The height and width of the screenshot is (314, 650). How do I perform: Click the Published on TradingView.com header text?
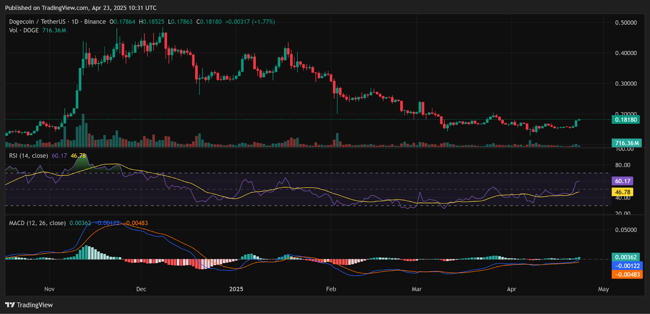(80, 8)
